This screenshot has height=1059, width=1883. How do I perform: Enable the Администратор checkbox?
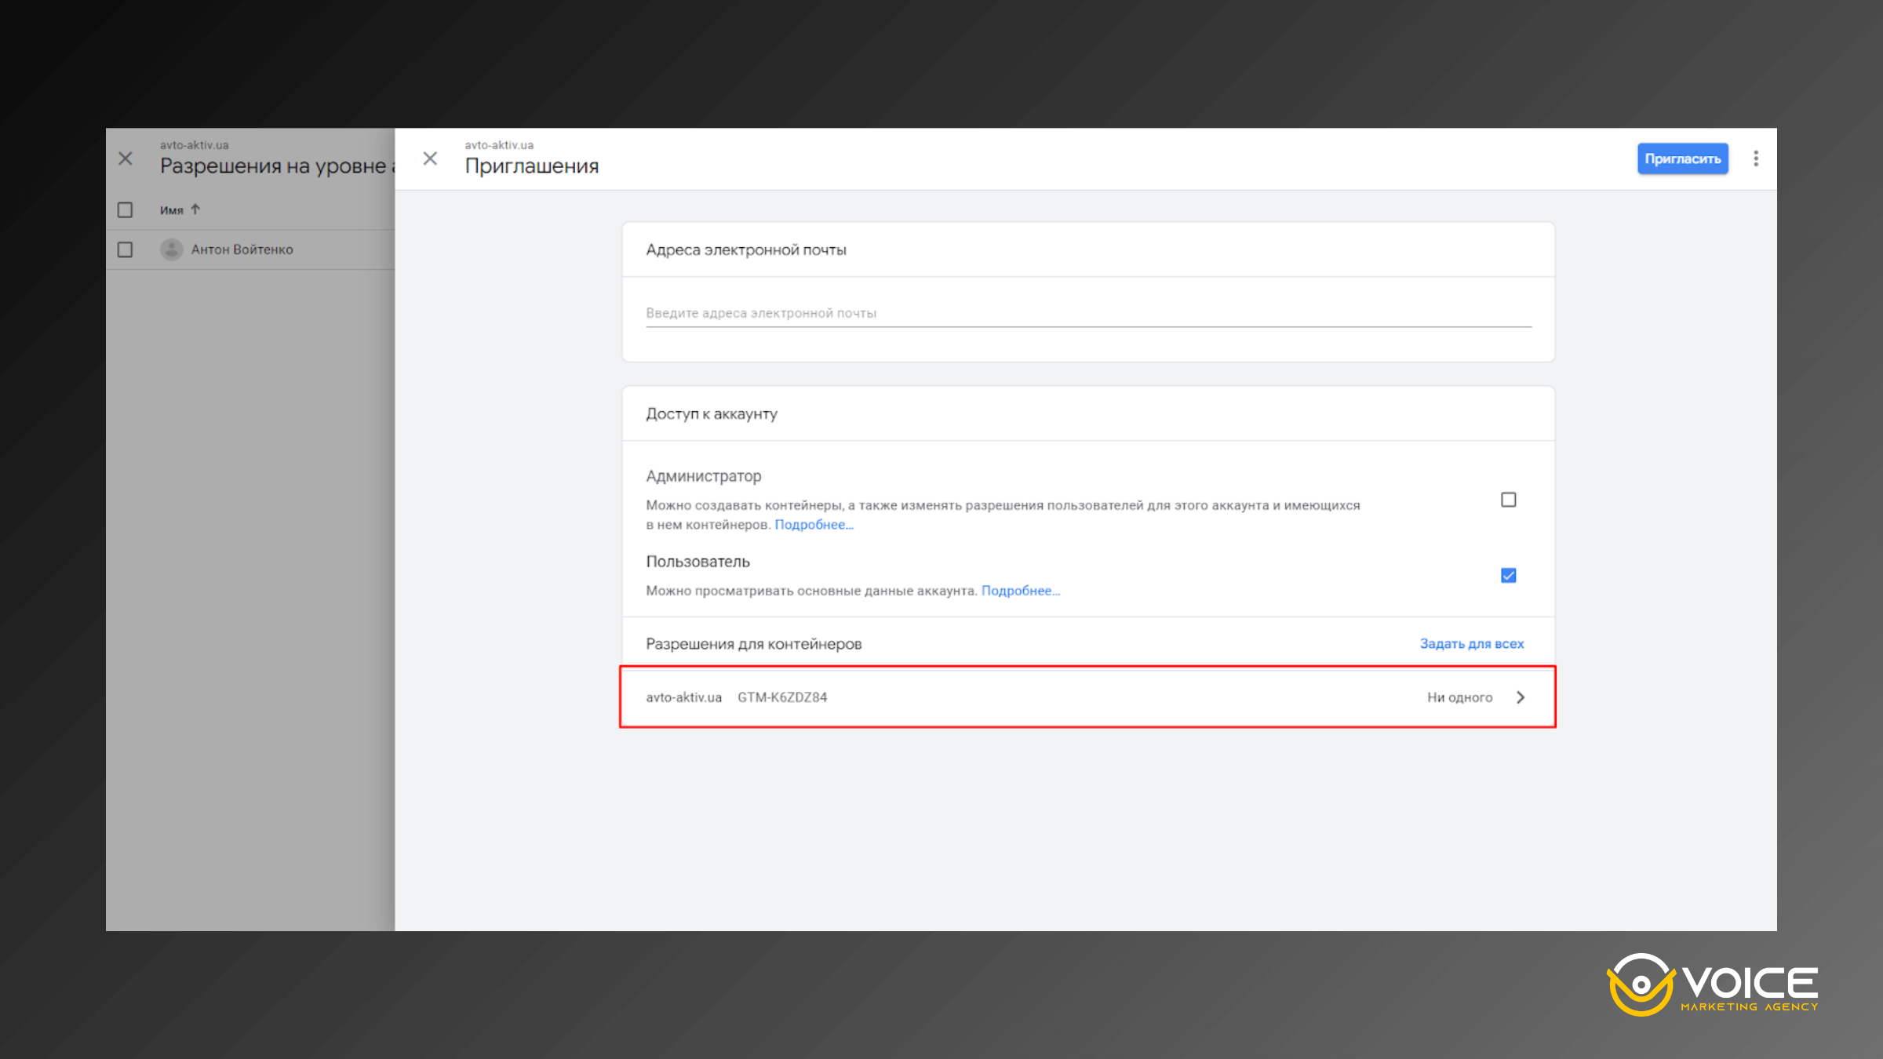point(1508,500)
